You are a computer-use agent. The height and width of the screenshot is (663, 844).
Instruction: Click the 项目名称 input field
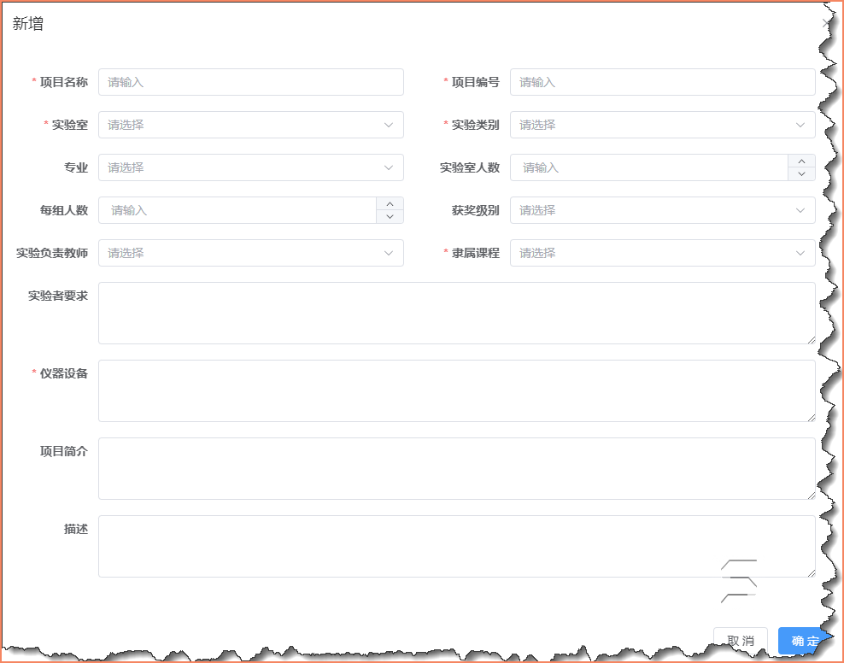pos(251,82)
